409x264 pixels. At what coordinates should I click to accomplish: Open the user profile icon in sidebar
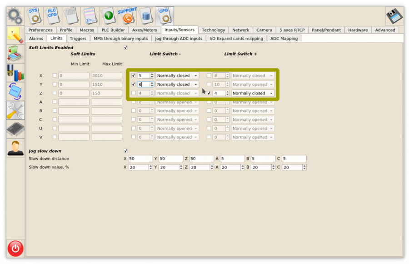coord(15,148)
